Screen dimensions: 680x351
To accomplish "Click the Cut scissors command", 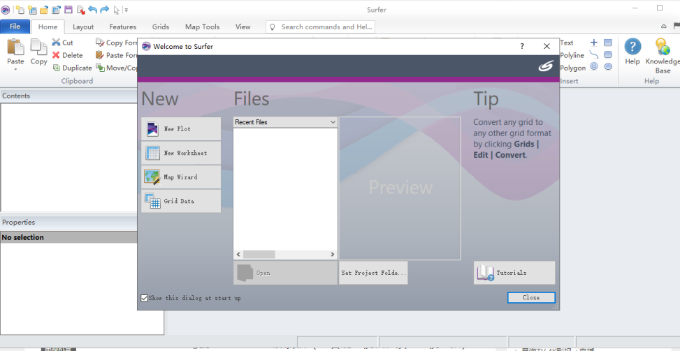I will coord(62,43).
